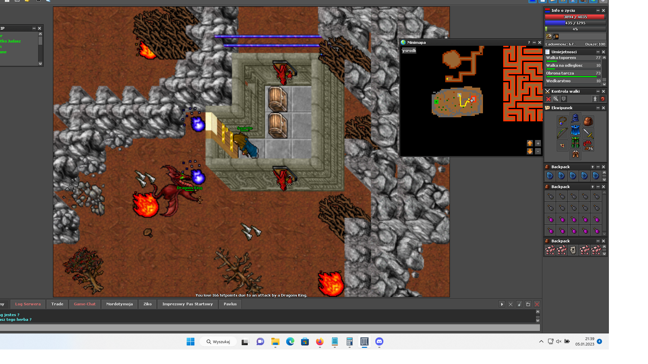Open the Ziko chat tab
648x364 pixels.
(x=147, y=304)
